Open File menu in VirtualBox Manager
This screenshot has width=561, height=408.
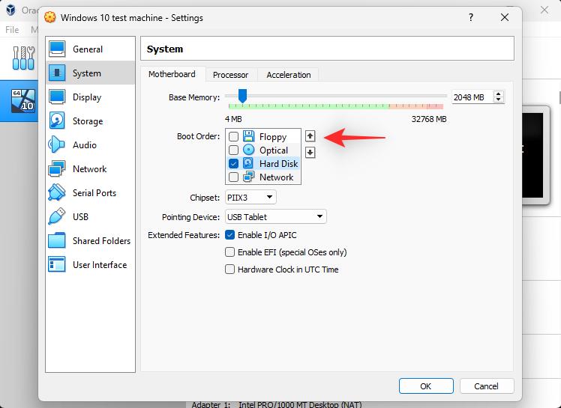point(12,30)
